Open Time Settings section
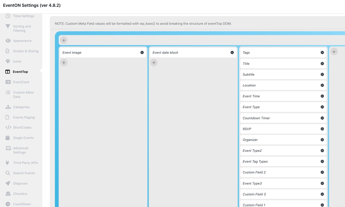The height and width of the screenshot is (207, 345). 24,16
